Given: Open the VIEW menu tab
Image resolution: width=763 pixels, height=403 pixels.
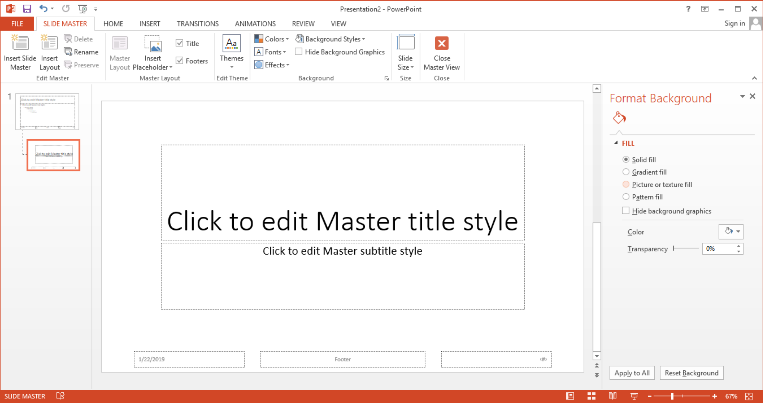Looking at the screenshot, I should click(x=338, y=23).
